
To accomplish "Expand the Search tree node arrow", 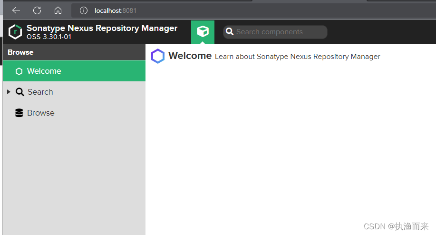I will (9, 92).
